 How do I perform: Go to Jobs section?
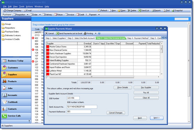[16, 88]
